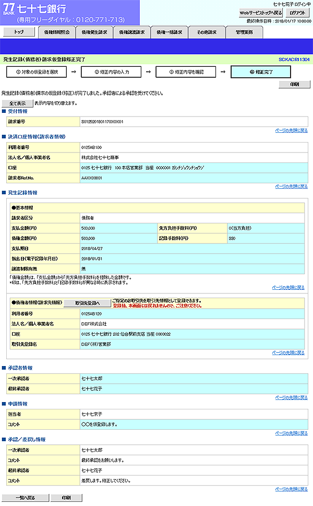Image resolution: width=313 pixels, height=506 pixels.
Task: Click 取引先登録名 value DEF(株)営業部
Action: [96, 344]
